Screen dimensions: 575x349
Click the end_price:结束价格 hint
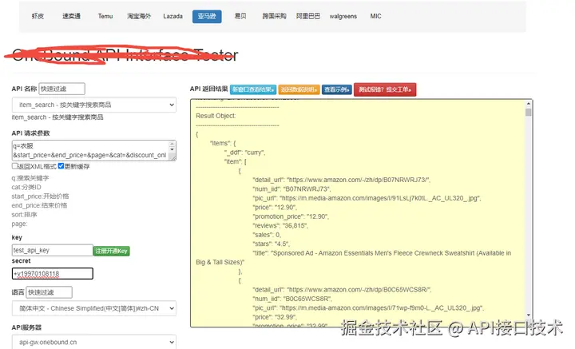(x=39, y=206)
